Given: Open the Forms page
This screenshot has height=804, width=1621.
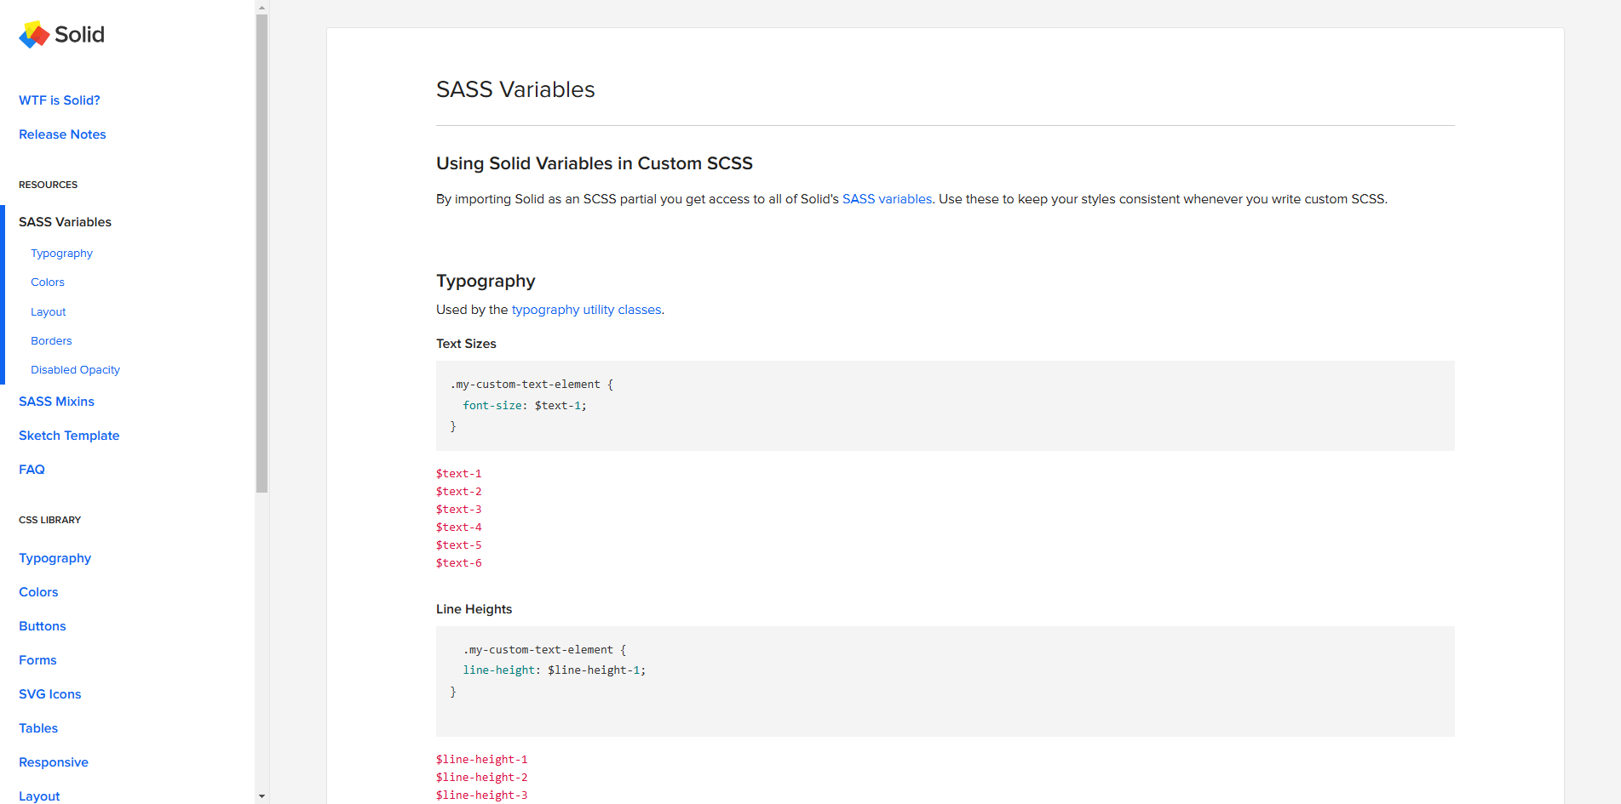Looking at the screenshot, I should [x=37, y=660].
